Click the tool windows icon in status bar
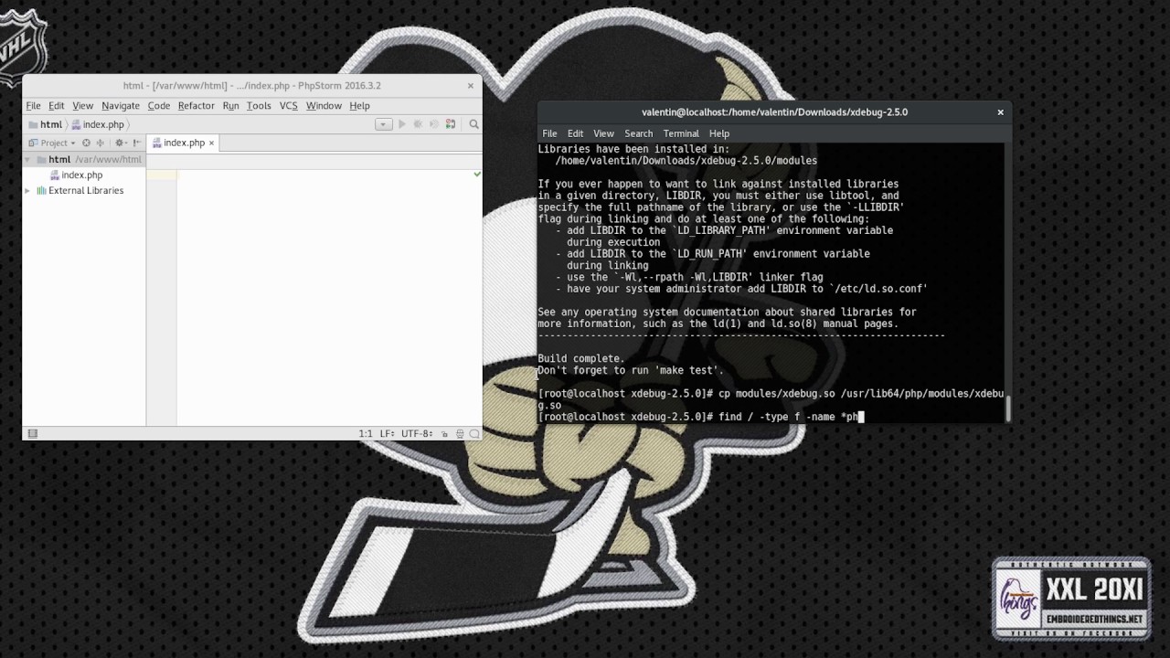1170x658 pixels. 32,434
